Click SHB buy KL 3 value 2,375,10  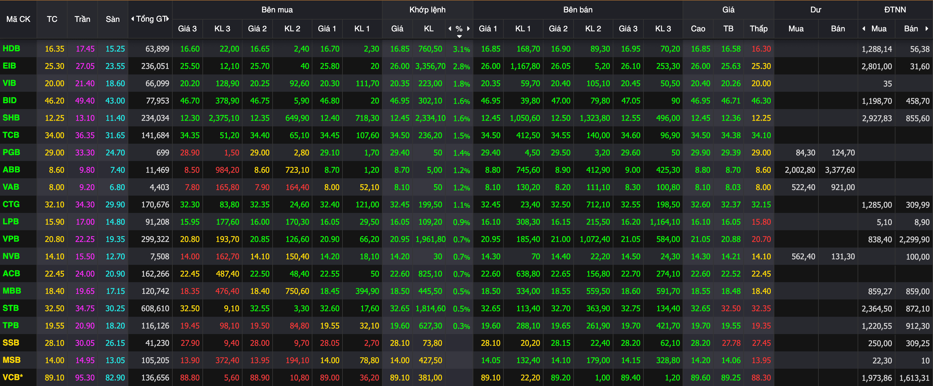point(224,118)
